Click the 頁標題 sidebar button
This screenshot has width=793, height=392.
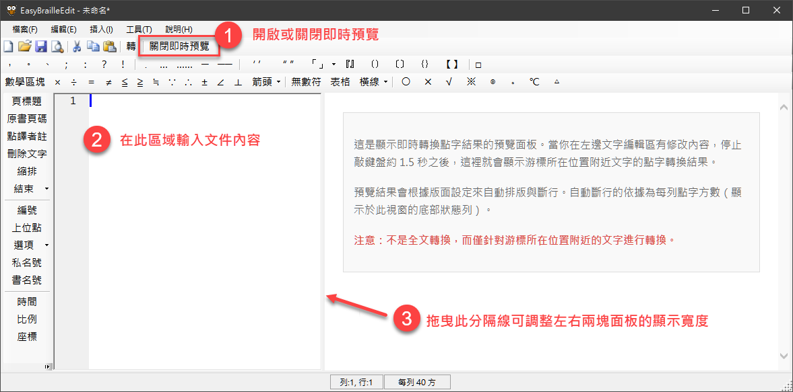[x=27, y=102]
